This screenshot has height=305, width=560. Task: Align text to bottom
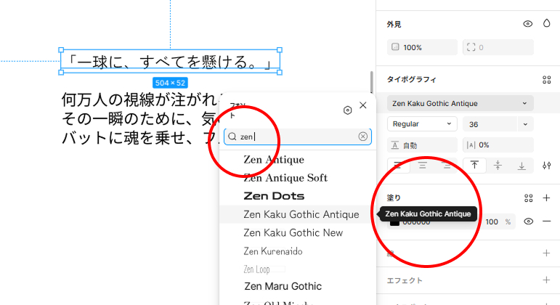[522, 166]
